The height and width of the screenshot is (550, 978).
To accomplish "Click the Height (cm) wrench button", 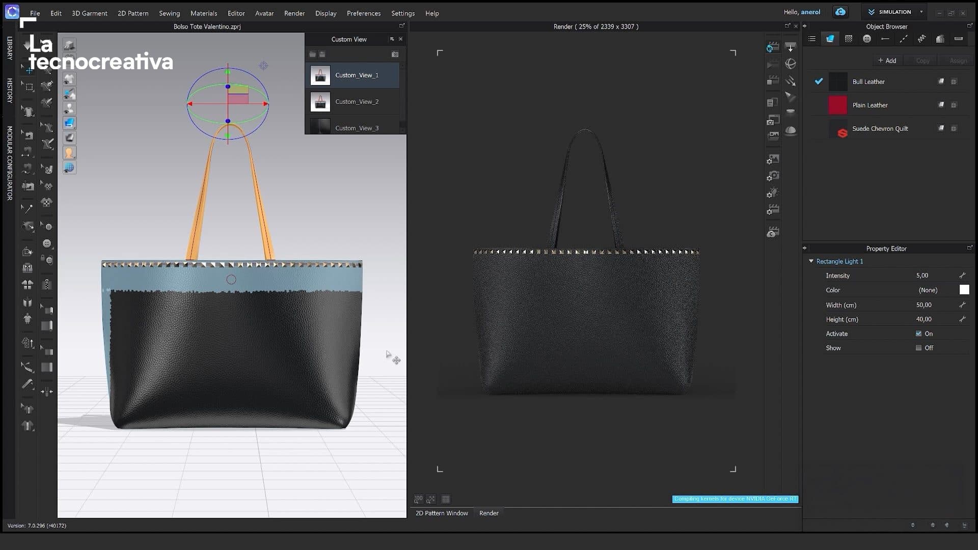I will coord(962,319).
